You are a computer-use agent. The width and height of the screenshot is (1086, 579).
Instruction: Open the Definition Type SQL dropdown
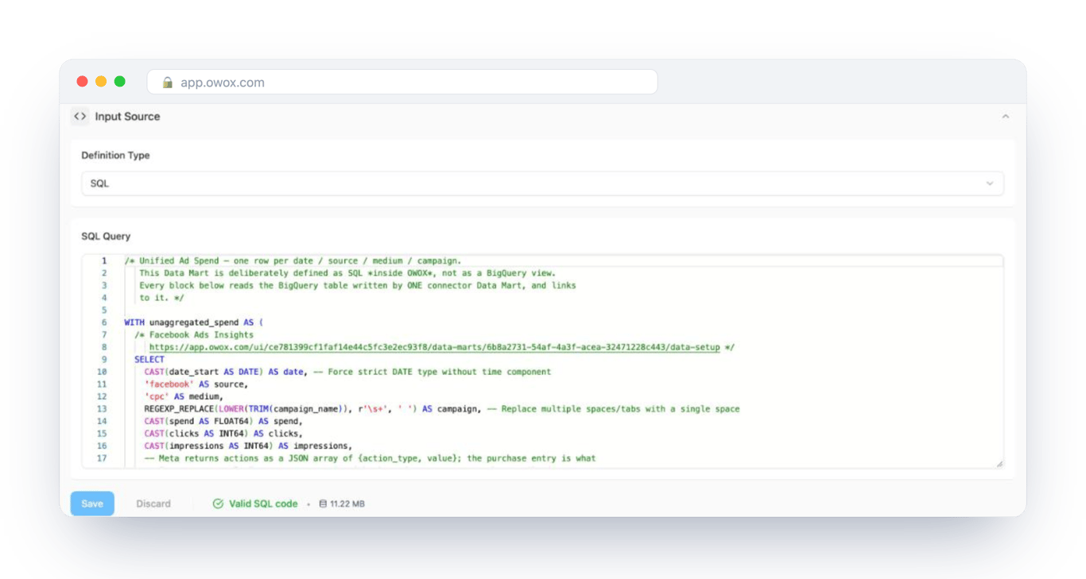pyautogui.click(x=542, y=183)
